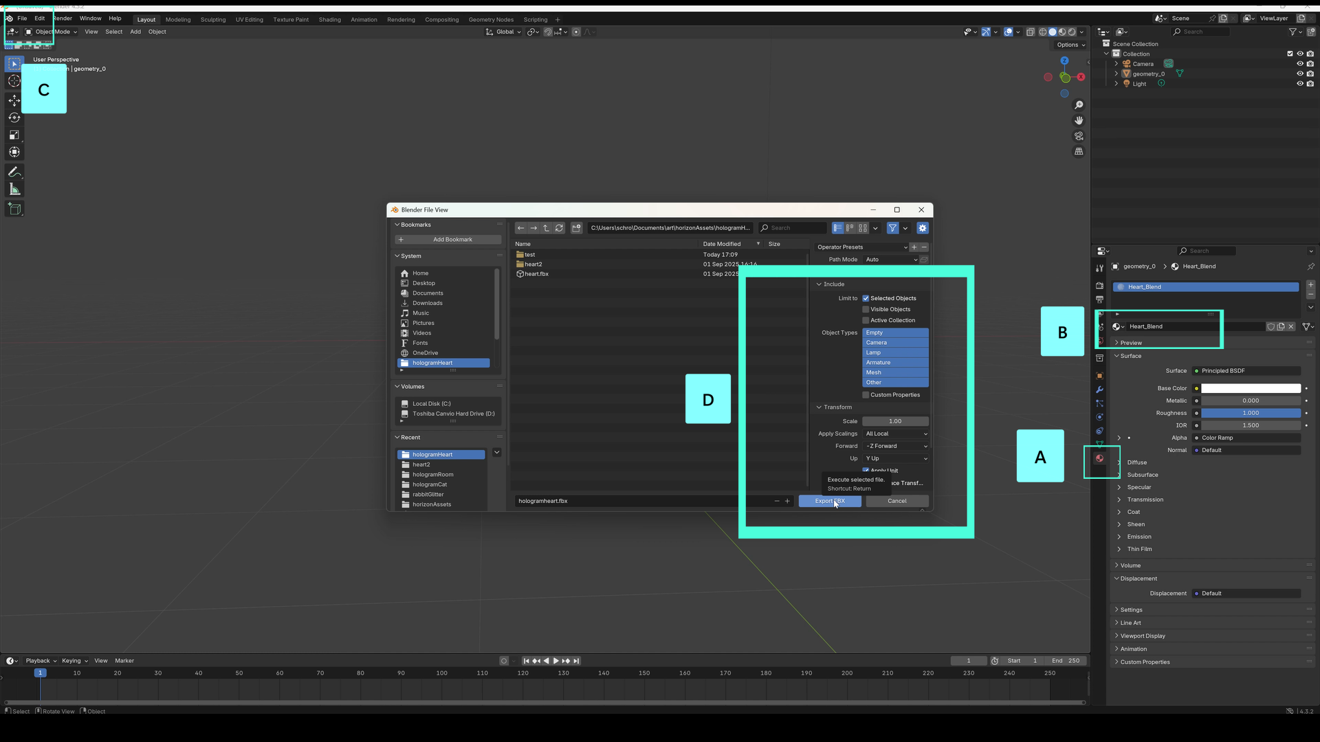The height and width of the screenshot is (742, 1320).
Task: Uncheck Selected Objects checkbox
Action: pyautogui.click(x=866, y=298)
